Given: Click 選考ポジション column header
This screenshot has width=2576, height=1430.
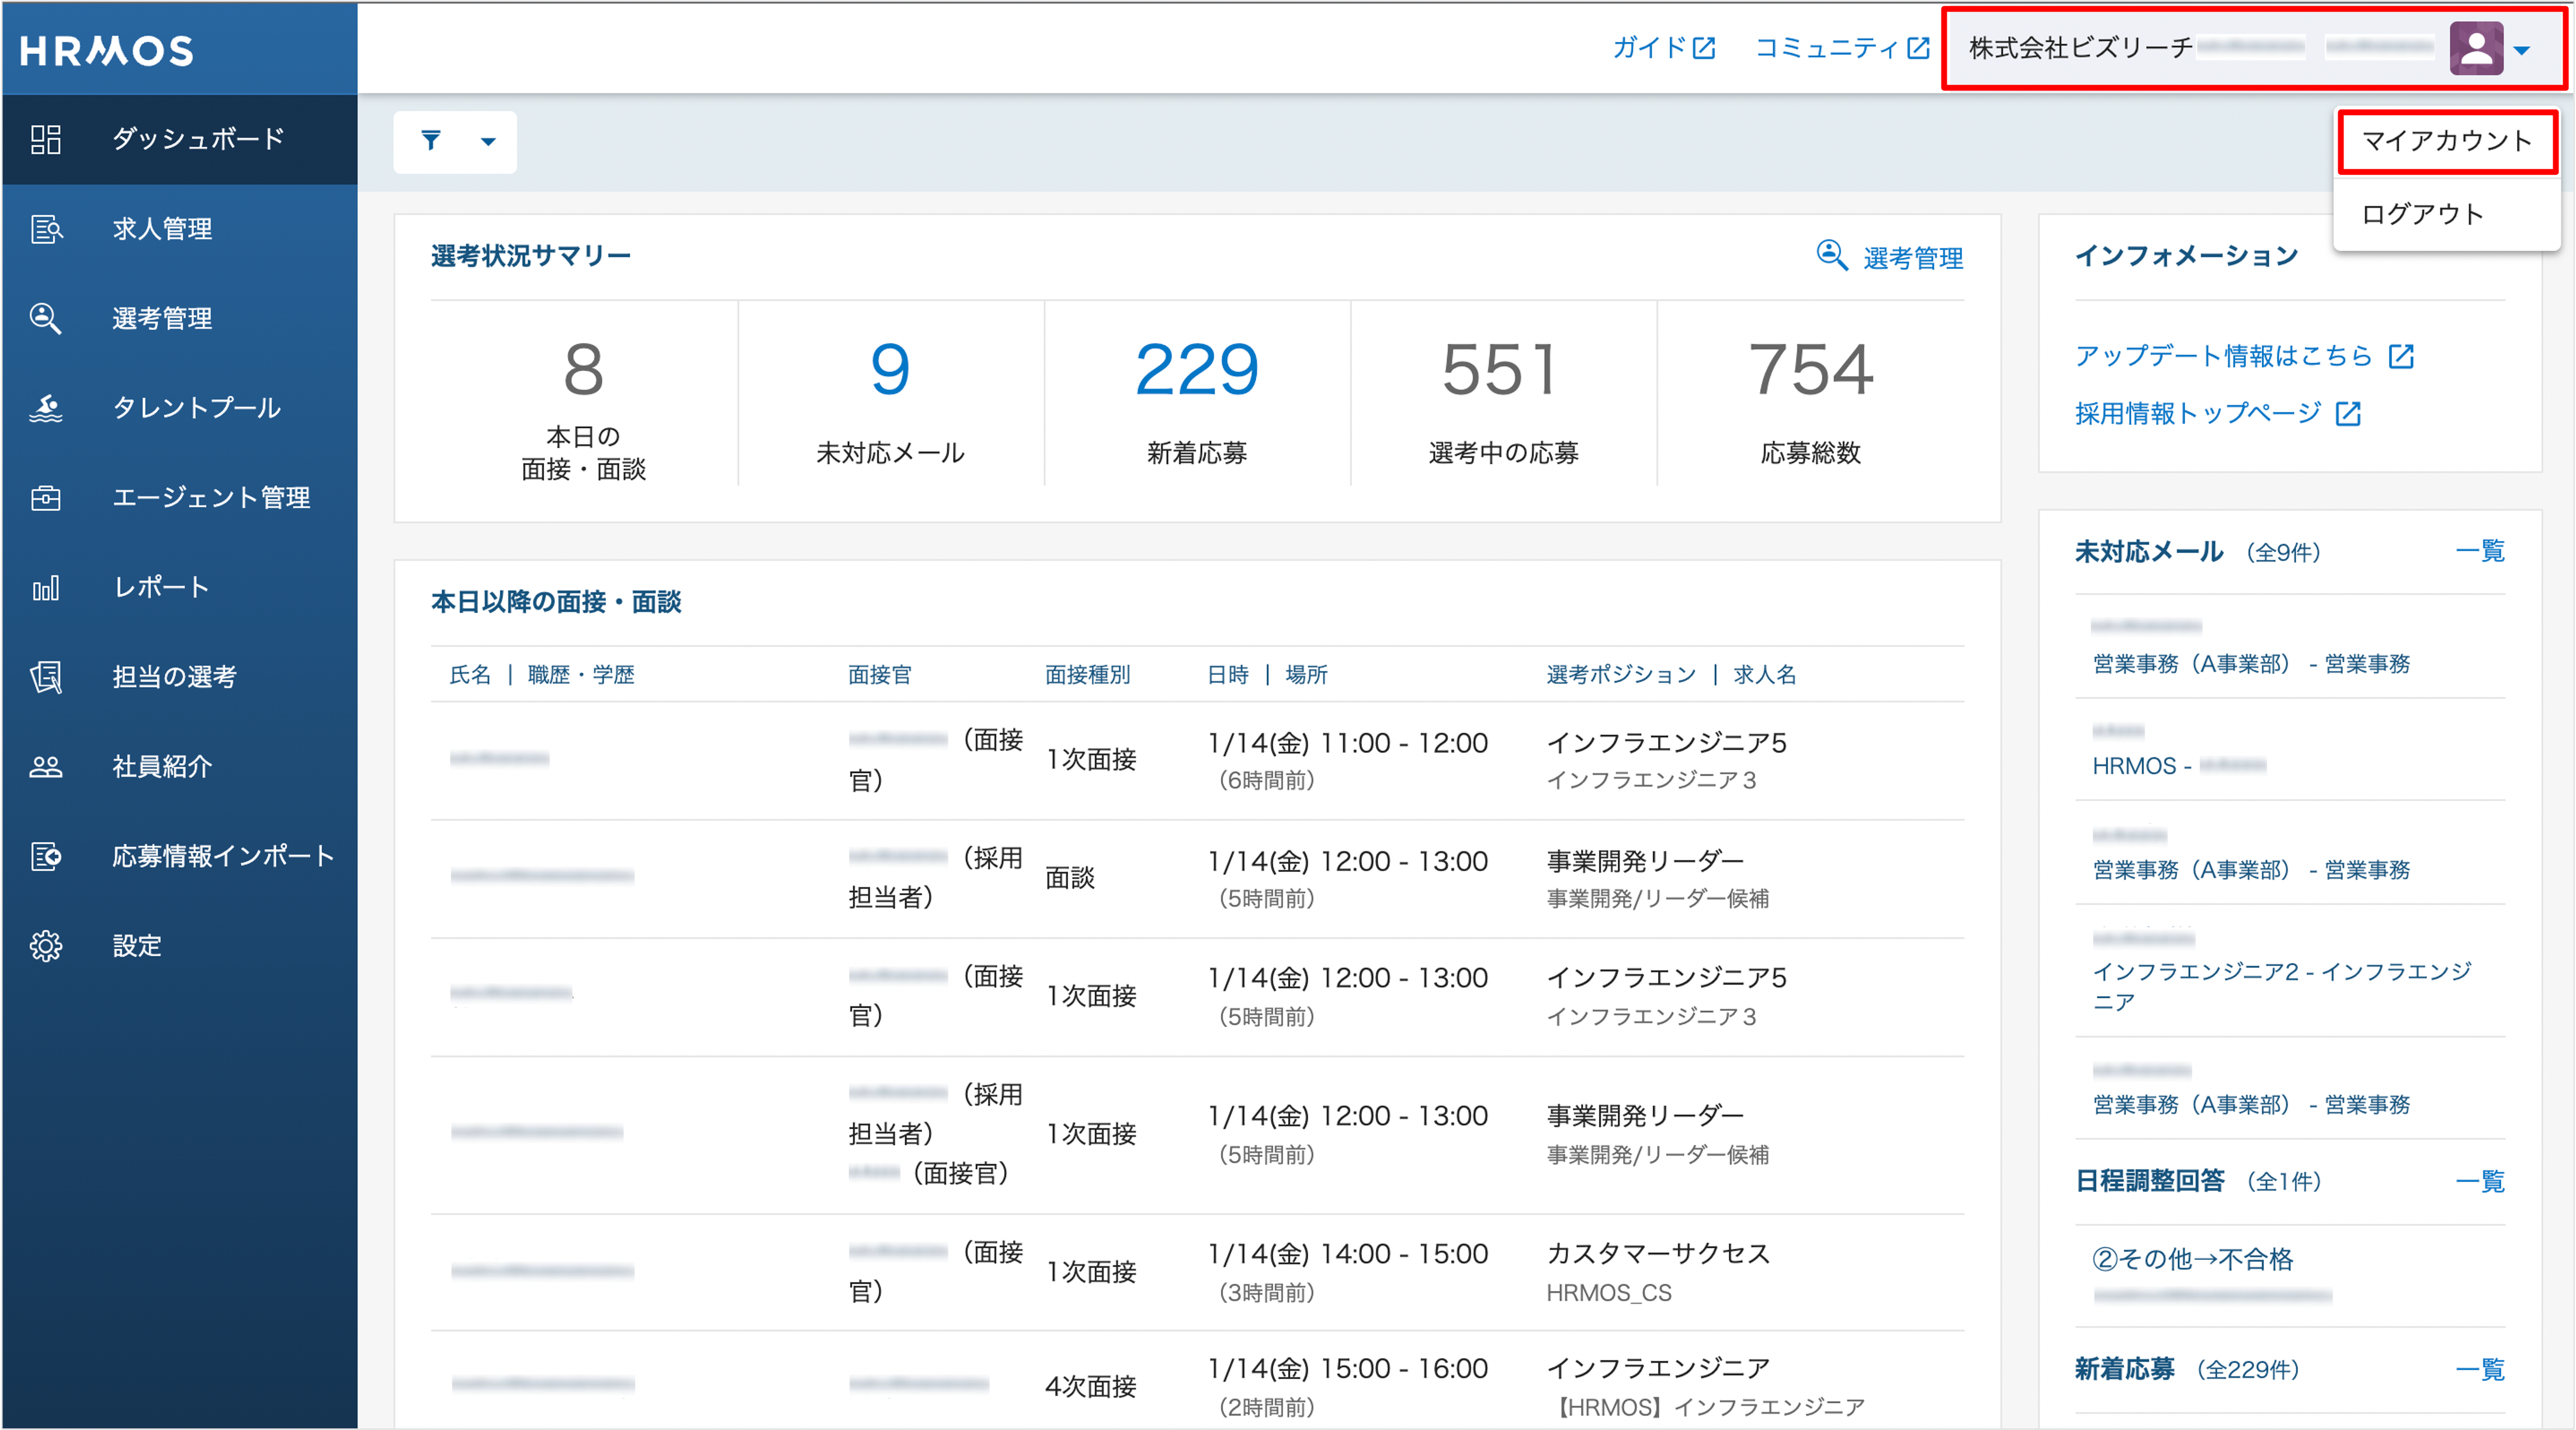Looking at the screenshot, I should 1621,675.
